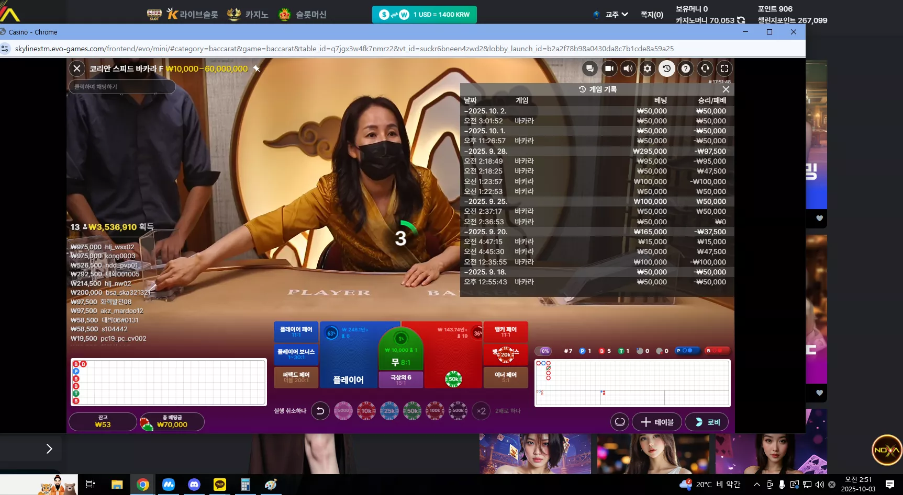Bet on 극상의 6 15:1

click(x=400, y=379)
